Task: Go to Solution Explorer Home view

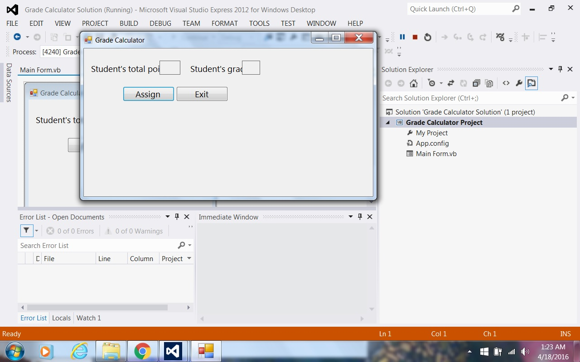Action: point(413,83)
